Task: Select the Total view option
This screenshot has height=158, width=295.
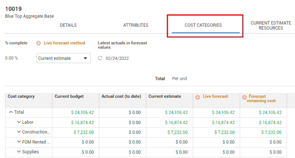Action: point(160,79)
